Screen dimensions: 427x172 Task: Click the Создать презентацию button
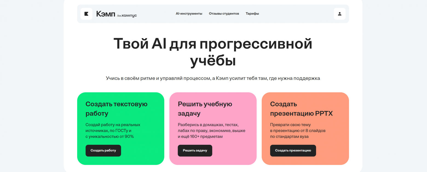point(293,150)
